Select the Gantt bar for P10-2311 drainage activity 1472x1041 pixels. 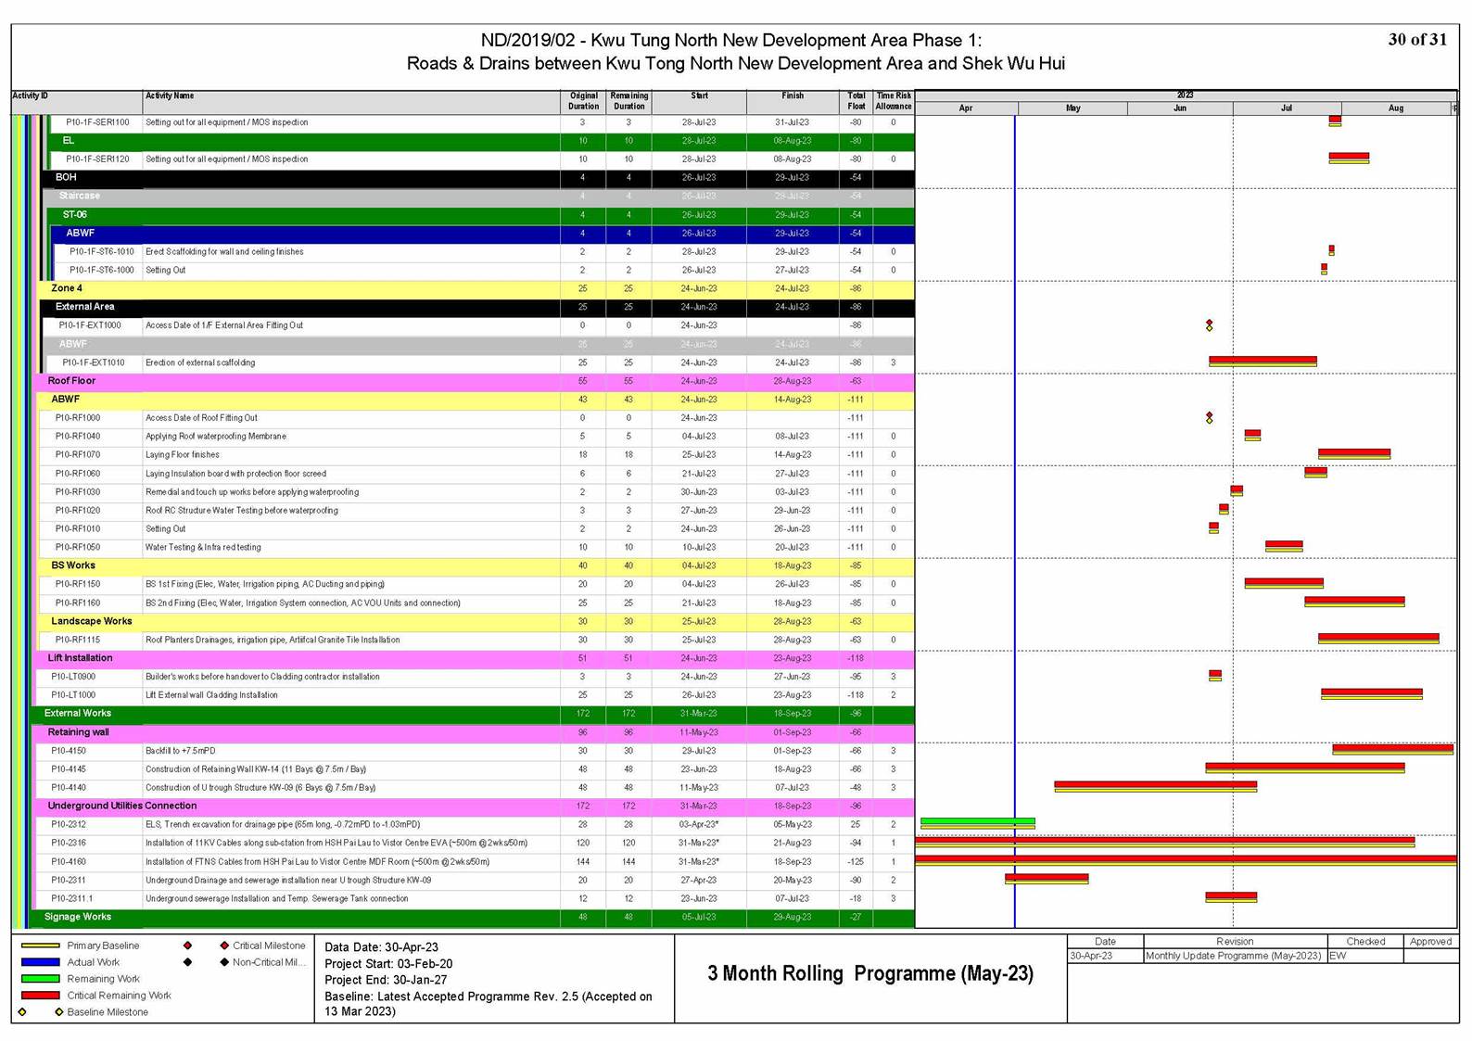1047,879
